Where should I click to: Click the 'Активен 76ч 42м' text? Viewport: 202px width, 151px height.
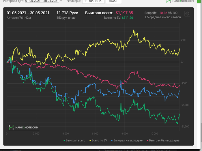(19, 18)
